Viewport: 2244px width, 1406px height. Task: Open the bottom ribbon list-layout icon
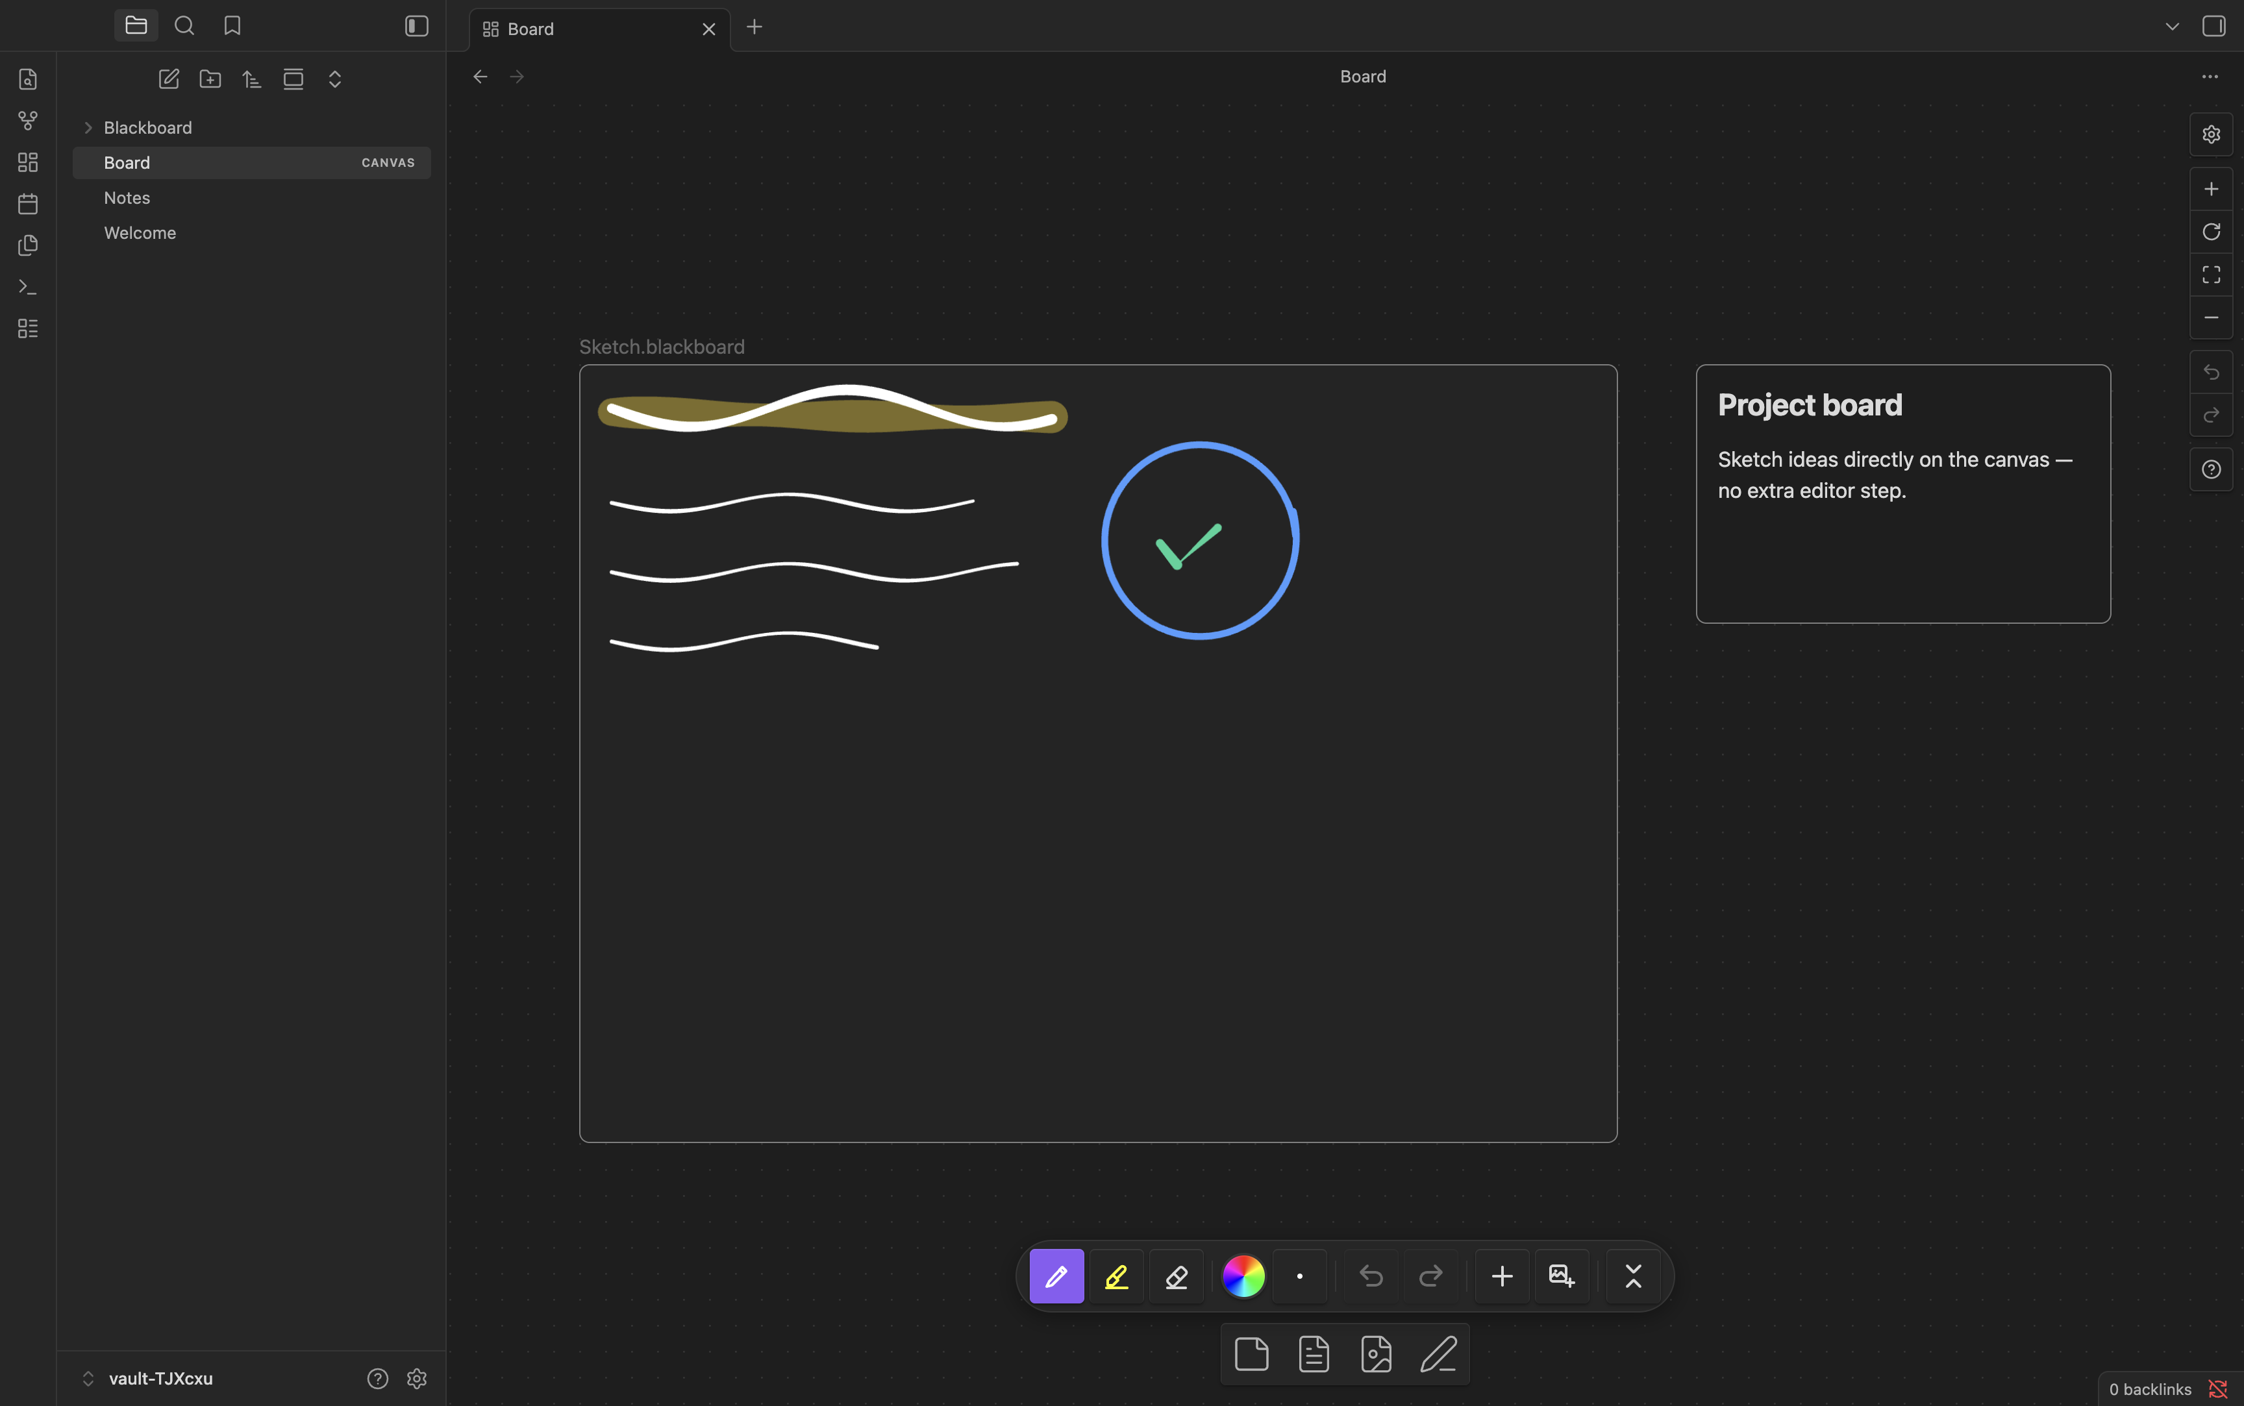(x=28, y=328)
